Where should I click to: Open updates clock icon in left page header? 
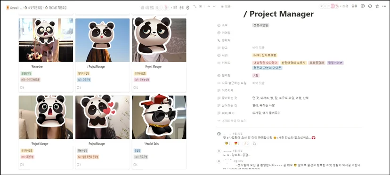[188, 8]
